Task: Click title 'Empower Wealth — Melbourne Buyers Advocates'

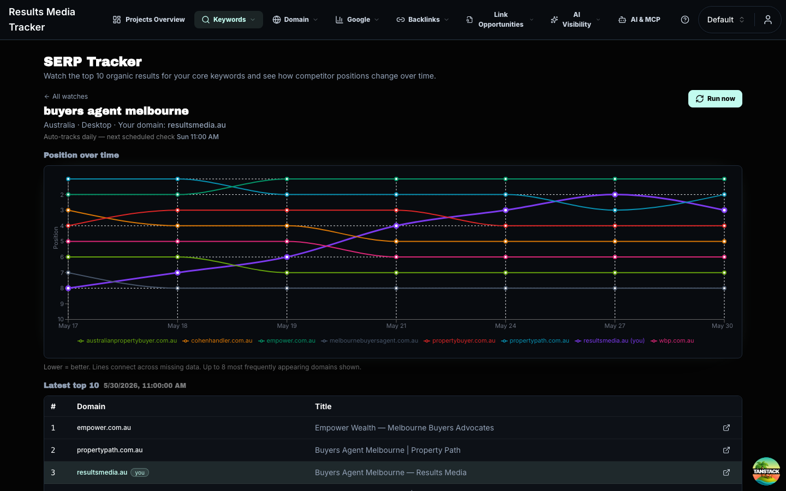Action: point(404,428)
